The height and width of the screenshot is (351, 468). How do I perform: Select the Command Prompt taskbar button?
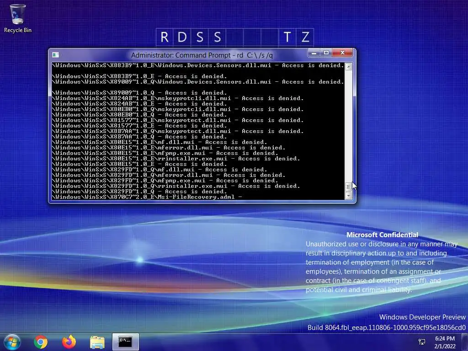[x=125, y=342]
